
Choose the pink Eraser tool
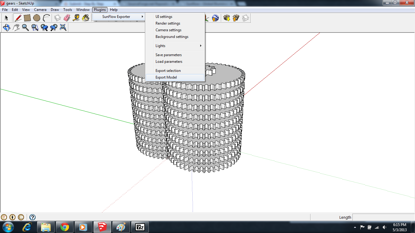coord(67,18)
